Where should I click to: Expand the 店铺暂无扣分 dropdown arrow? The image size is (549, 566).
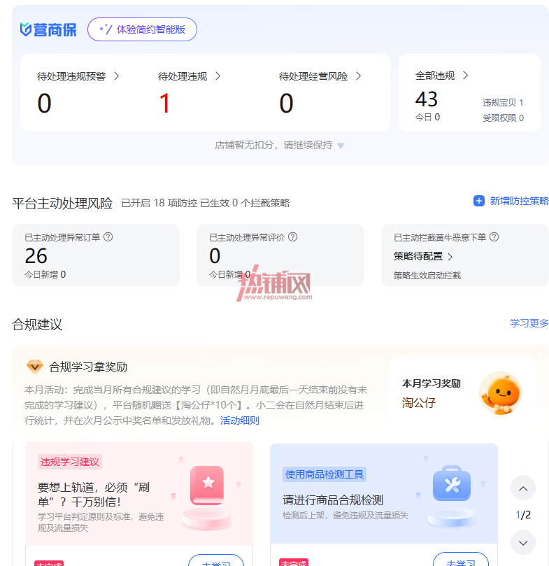tap(341, 146)
